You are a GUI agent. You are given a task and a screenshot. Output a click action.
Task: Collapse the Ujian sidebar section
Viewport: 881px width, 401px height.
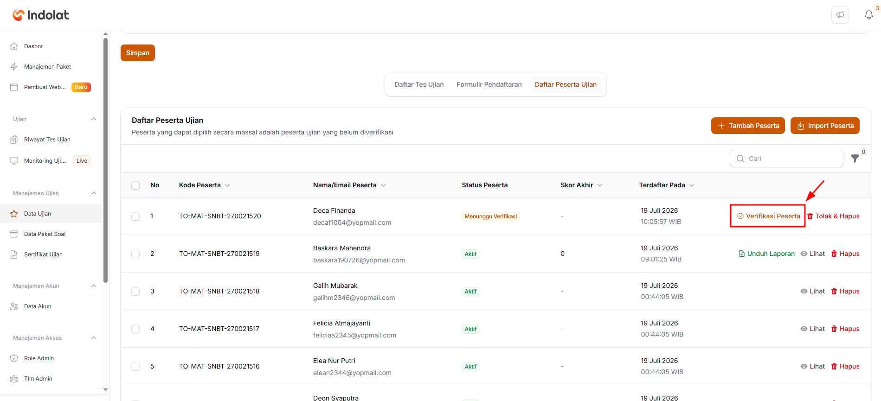coord(94,119)
